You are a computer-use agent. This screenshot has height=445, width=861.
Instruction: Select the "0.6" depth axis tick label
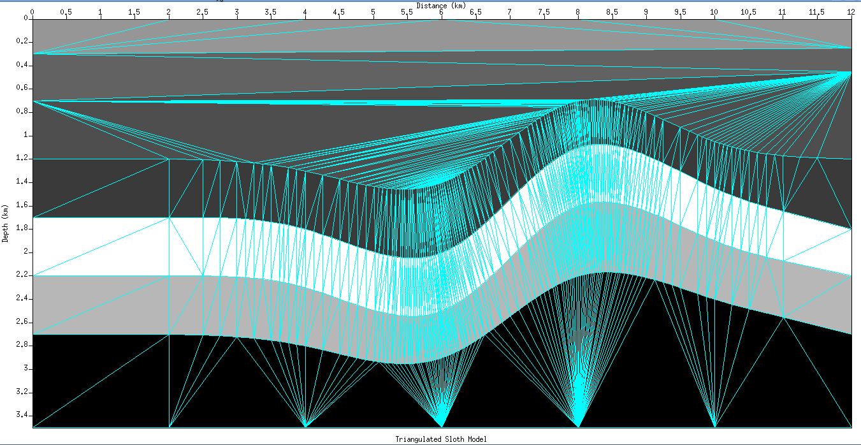(24, 88)
